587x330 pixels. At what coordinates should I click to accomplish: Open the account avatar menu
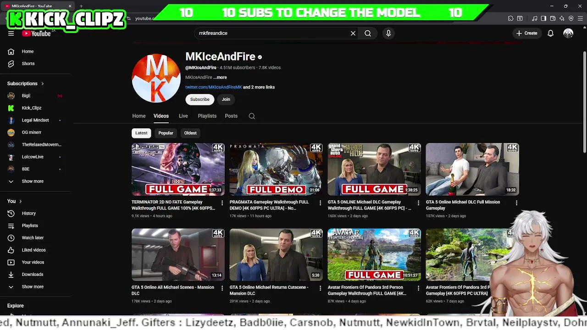point(568,33)
